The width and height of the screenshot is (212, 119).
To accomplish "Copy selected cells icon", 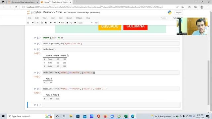I will coord(42,23).
